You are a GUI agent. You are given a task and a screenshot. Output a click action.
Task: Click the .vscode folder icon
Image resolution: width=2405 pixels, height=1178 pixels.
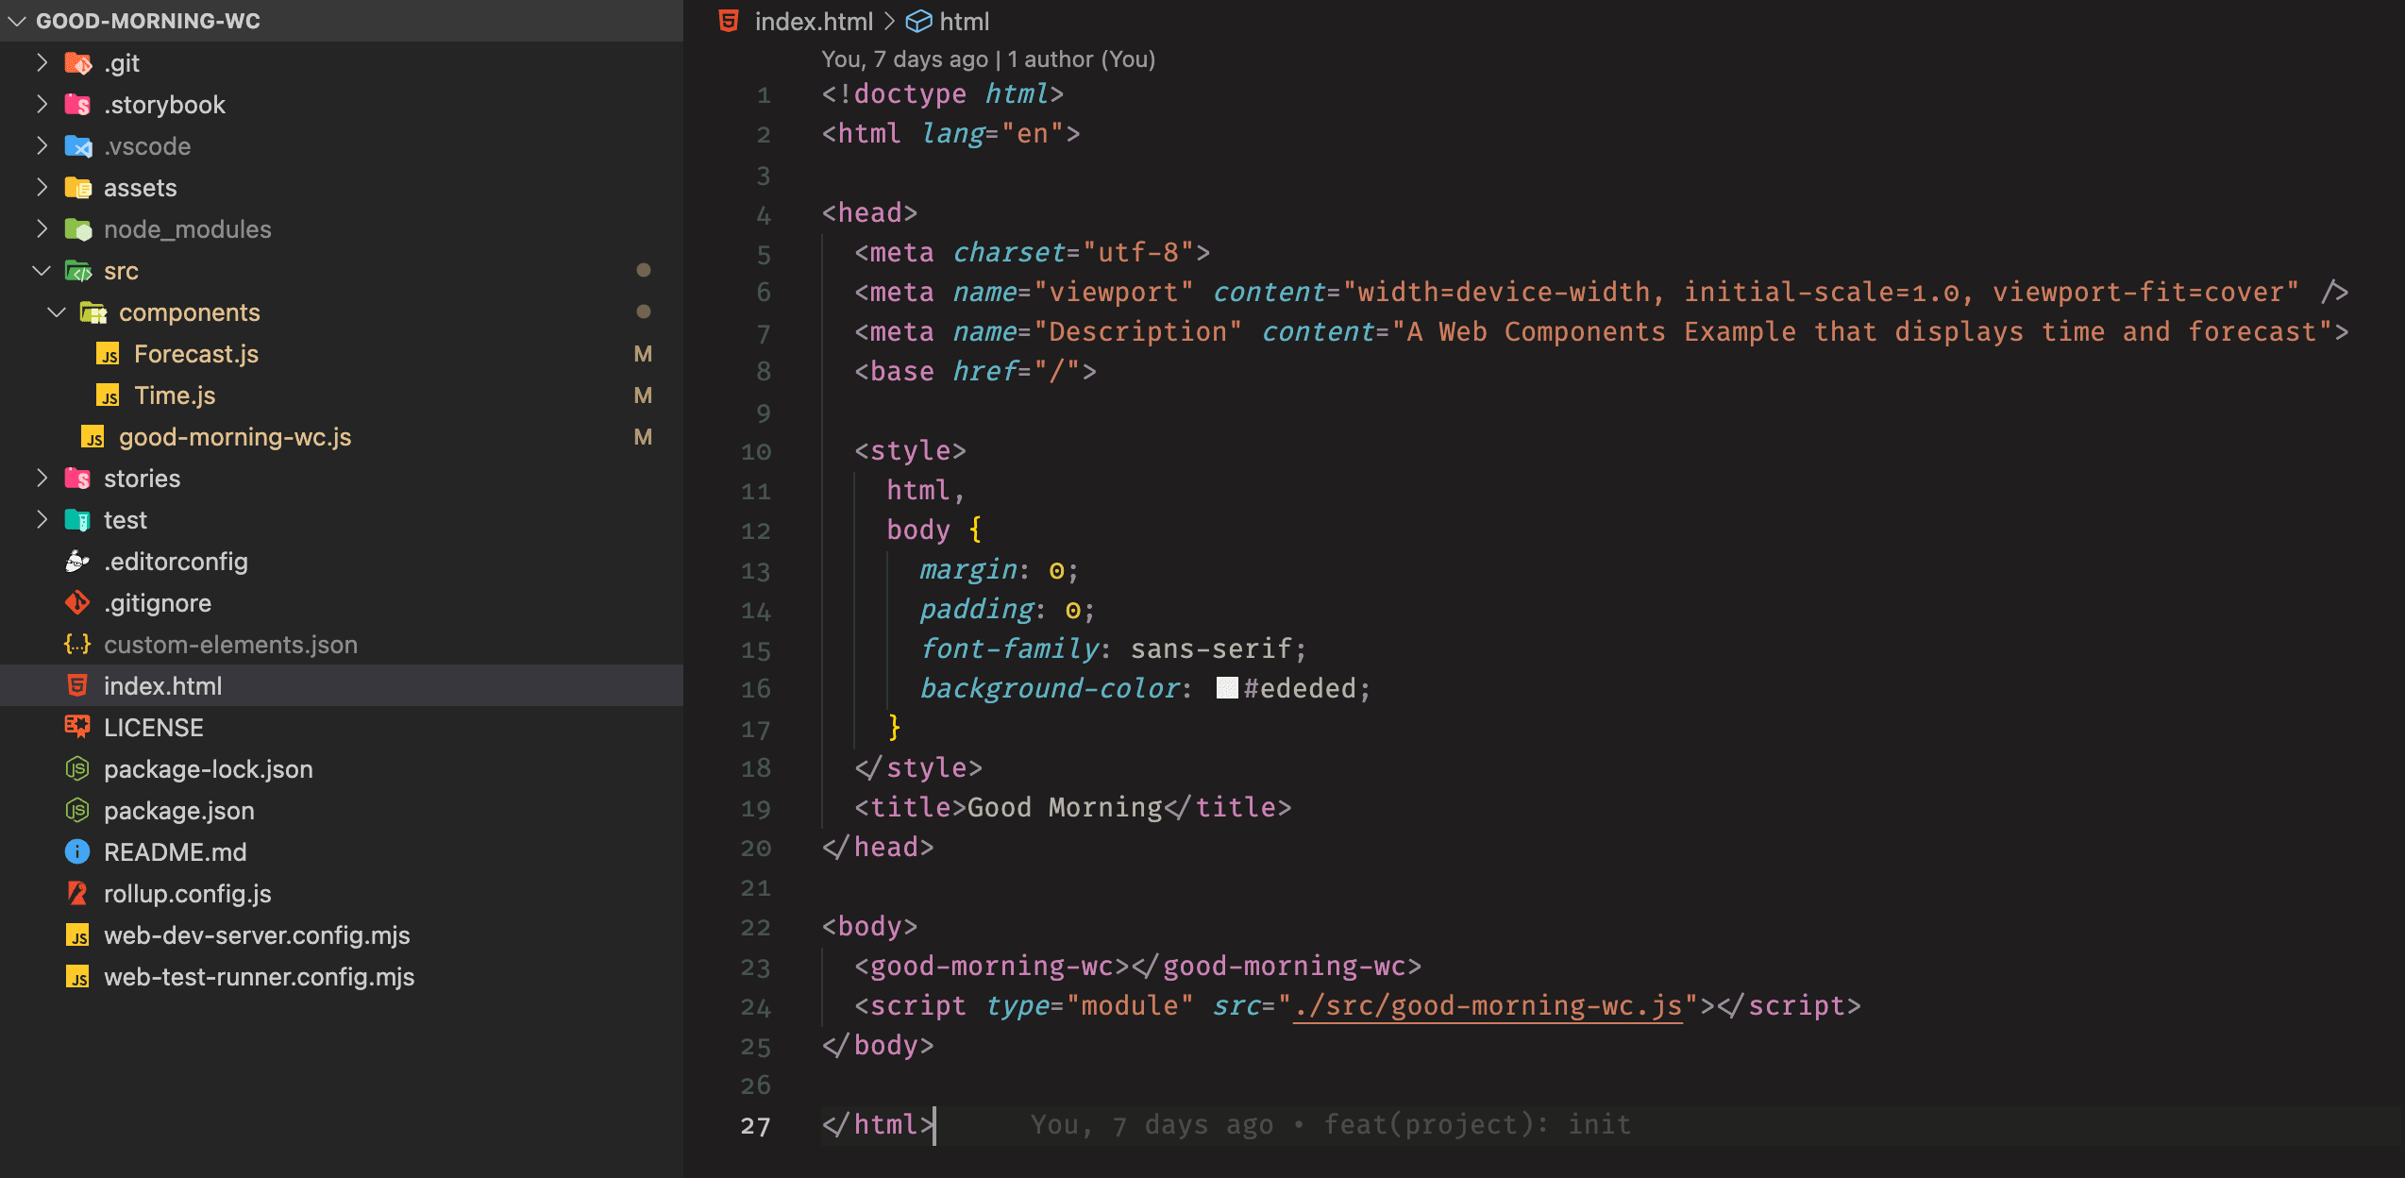77,146
